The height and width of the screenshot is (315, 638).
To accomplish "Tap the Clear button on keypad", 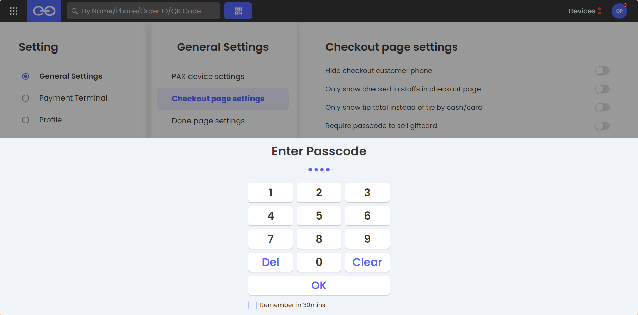I will (x=367, y=262).
